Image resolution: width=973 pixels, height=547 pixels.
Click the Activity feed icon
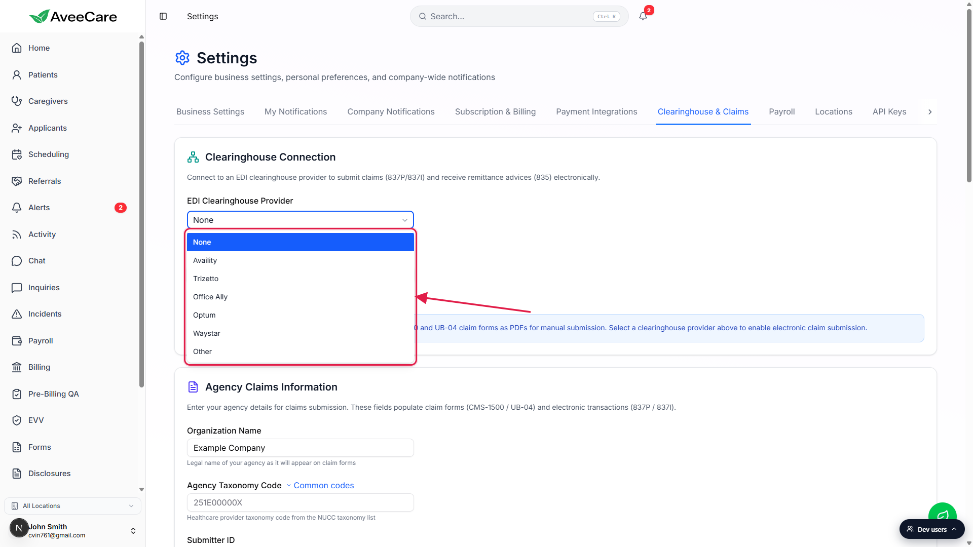17,235
